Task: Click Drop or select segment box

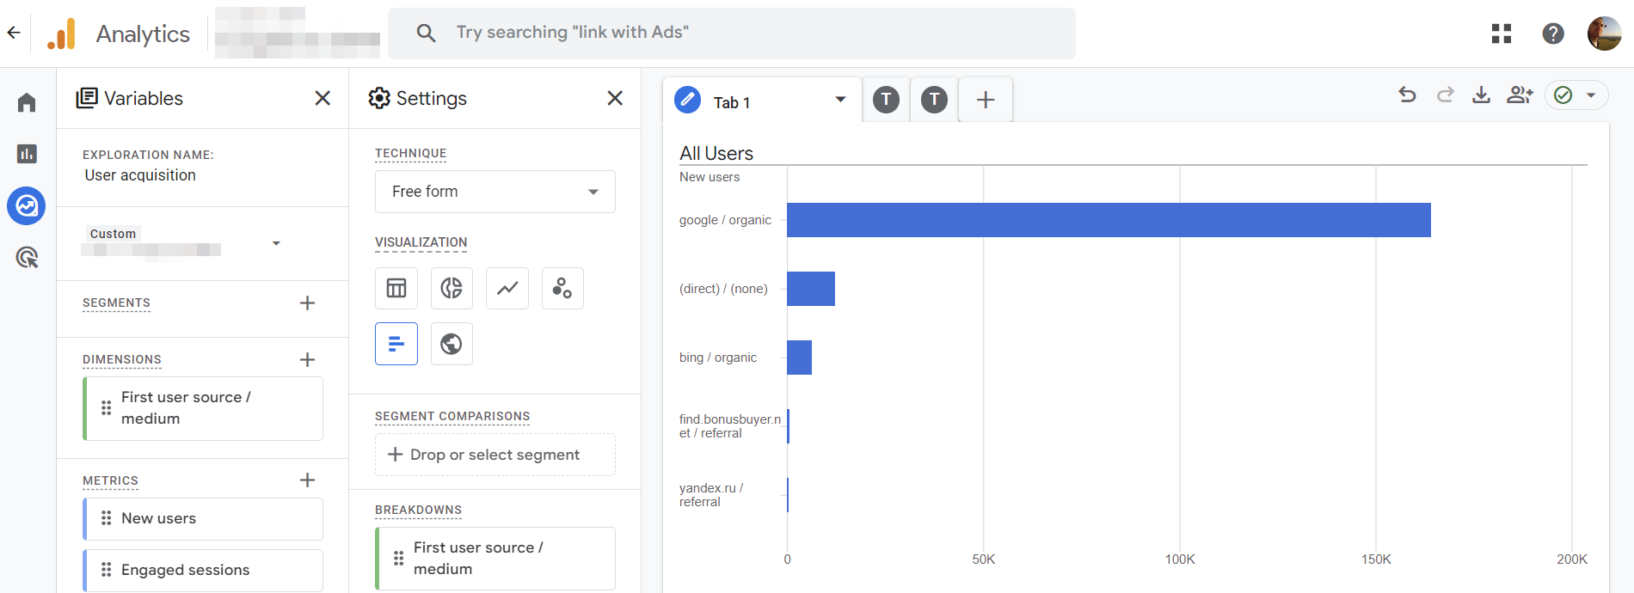Action: point(495,455)
